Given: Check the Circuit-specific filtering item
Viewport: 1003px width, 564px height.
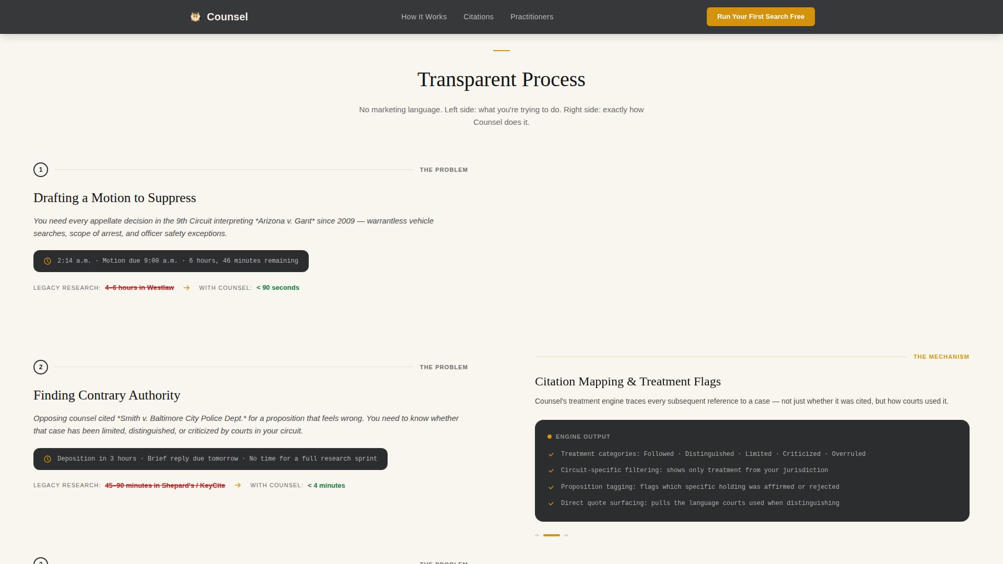Looking at the screenshot, I should [x=694, y=470].
